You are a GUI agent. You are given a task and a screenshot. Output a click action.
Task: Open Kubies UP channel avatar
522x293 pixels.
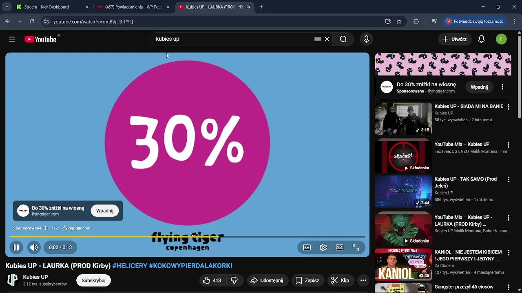(13, 280)
